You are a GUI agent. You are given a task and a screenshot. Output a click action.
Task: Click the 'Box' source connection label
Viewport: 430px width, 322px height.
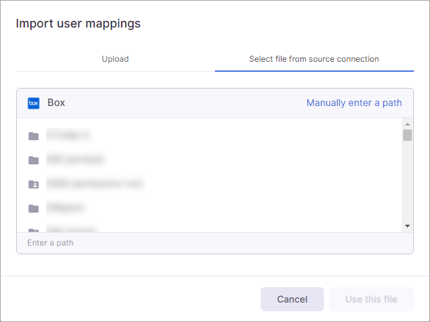click(56, 103)
